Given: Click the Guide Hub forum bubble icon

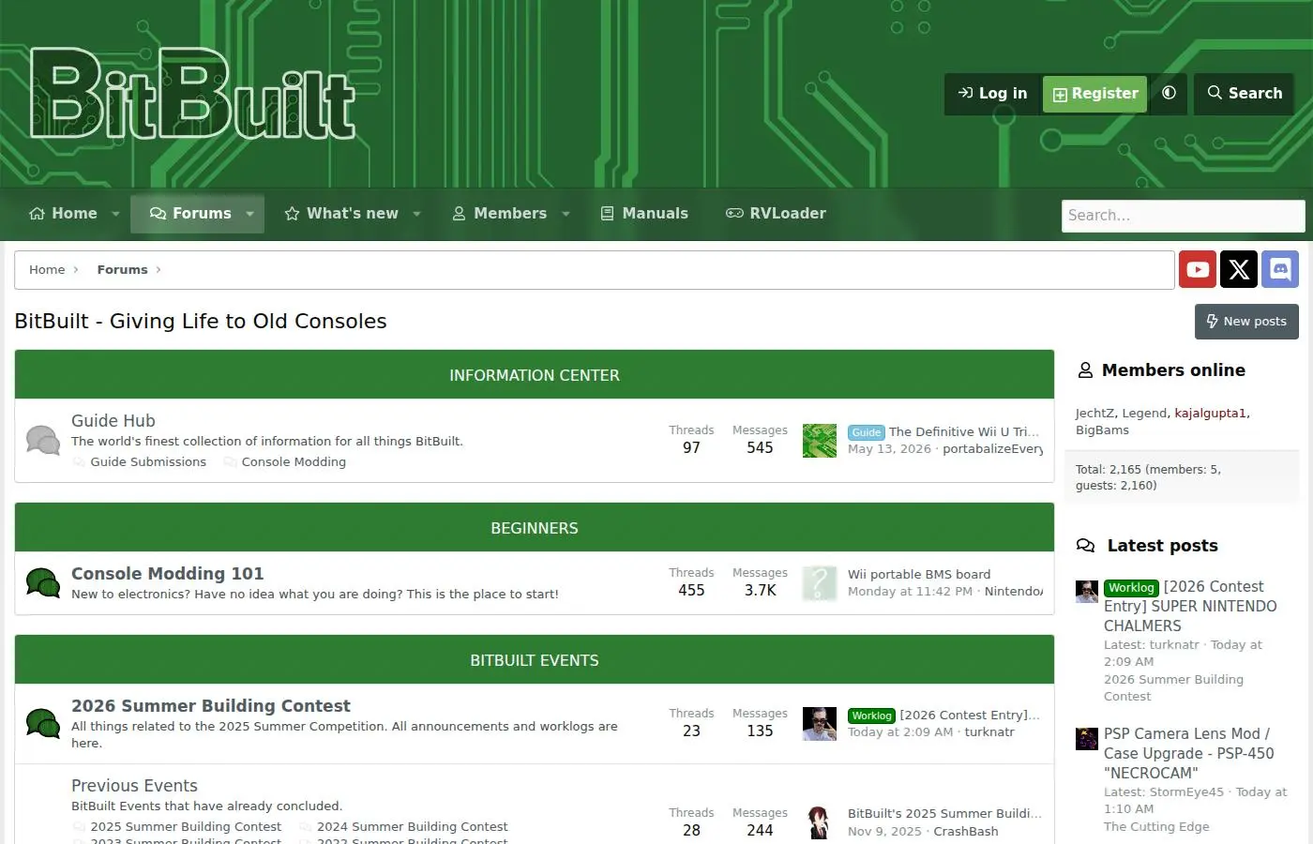Looking at the screenshot, I should click(x=43, y=440).
